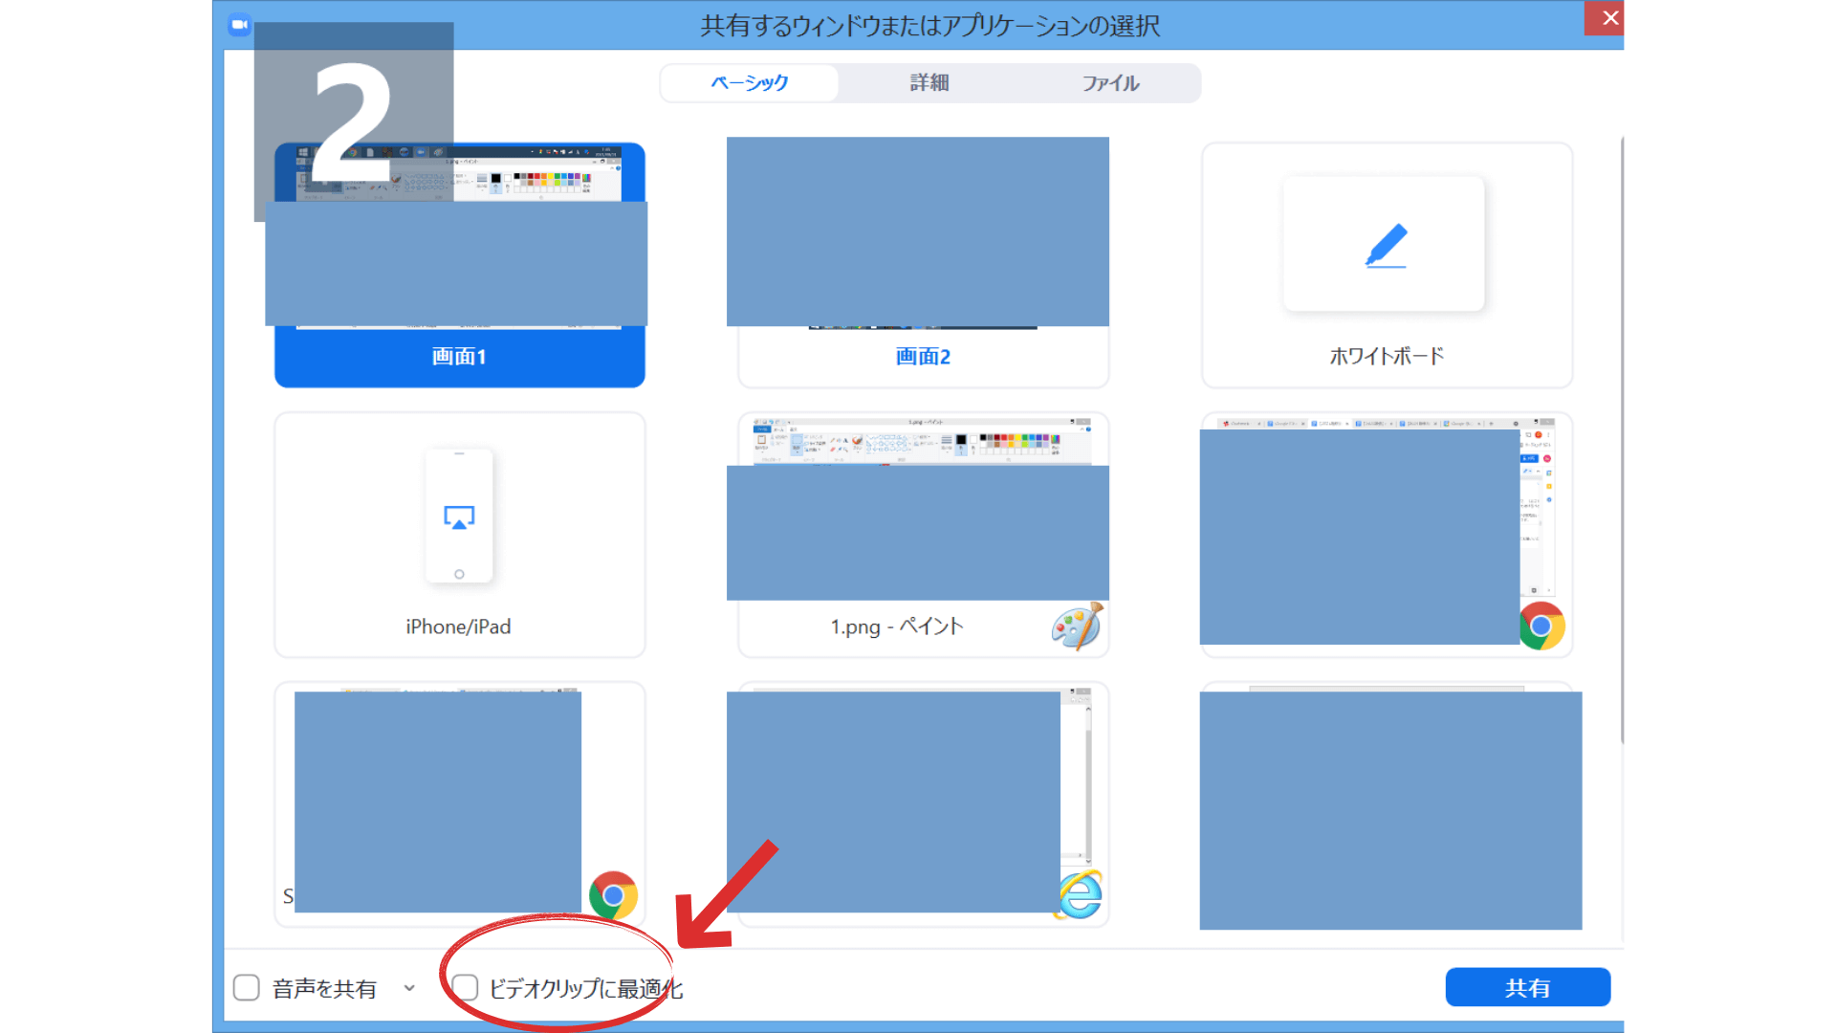Click the Zoom camera icon in the title bar
1836x1033 pixels.
[x=238, y=24]
